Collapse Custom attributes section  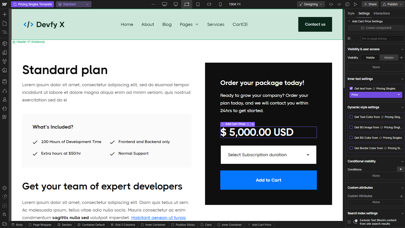point(402,188)
